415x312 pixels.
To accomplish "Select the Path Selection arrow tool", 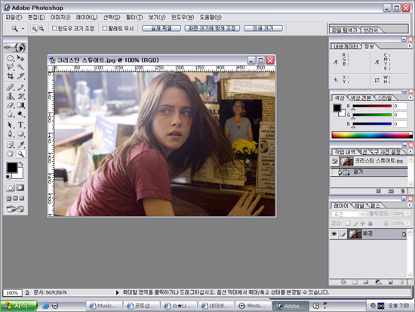I will coord(10,125).
